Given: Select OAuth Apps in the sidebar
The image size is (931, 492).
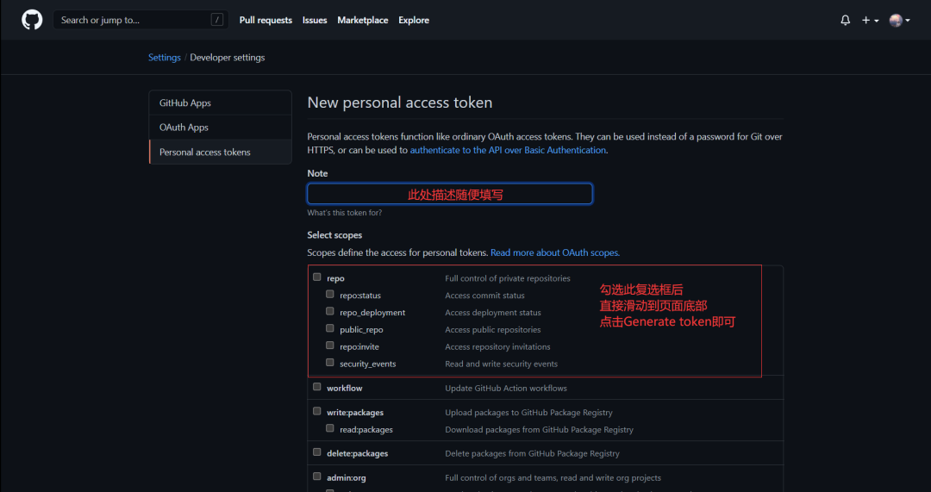Looking at the screenshot, I should point(221,127).
